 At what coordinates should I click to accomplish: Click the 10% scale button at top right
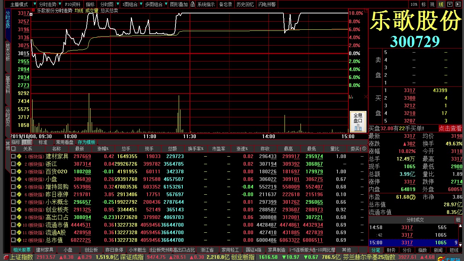(x=414, y=4)
